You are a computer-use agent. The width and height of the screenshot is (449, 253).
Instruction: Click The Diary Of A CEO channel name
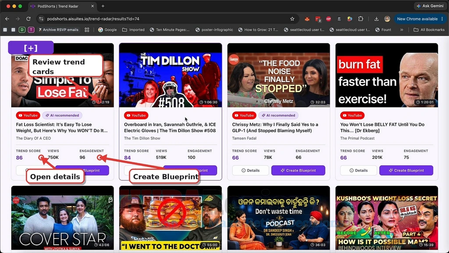coord(33,138)
